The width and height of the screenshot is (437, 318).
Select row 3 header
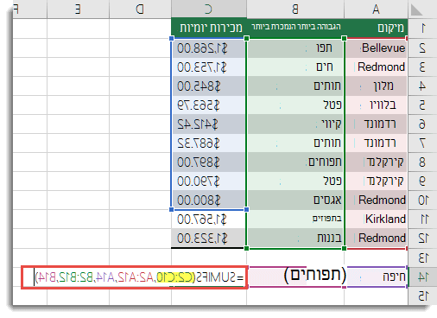pos(422,67)
